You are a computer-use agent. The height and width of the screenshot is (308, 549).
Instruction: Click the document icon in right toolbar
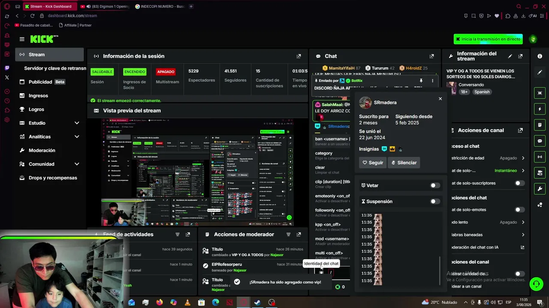coord(540,125)
